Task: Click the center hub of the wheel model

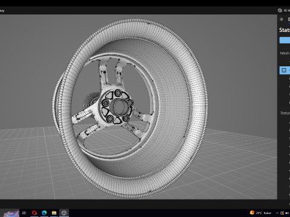Action: [120, 107]
